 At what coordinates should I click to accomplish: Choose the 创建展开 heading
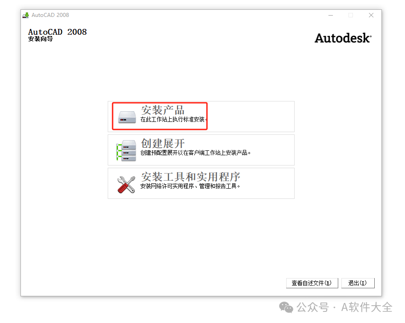click(163, 143)
